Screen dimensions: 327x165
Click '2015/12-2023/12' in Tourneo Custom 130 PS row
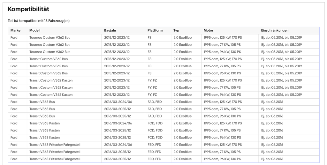pos(117,52)
